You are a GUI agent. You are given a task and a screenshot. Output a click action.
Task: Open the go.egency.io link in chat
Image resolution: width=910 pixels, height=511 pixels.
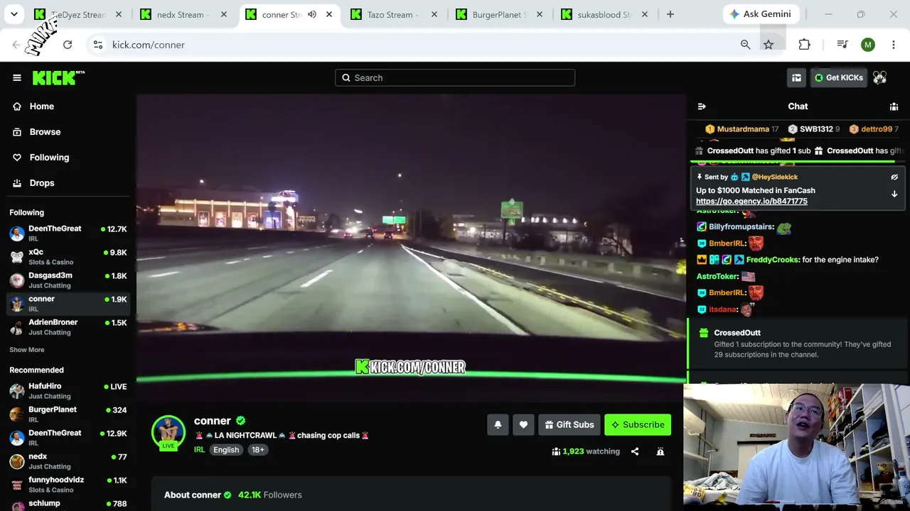[751, 202]
